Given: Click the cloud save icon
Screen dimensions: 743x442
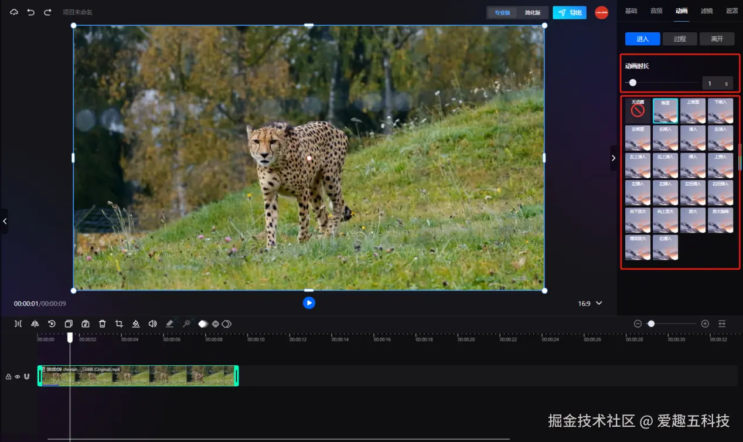Looking at the screenshot, I should point(14,12).
